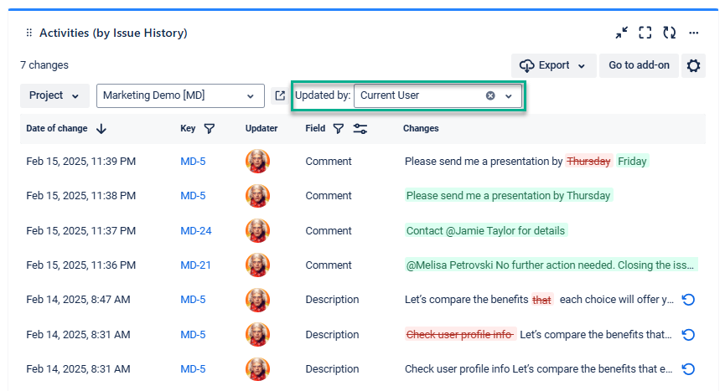Open the MD-24 issue link
The width and height of the screenshot is (725, 391).
click(196, 231)
